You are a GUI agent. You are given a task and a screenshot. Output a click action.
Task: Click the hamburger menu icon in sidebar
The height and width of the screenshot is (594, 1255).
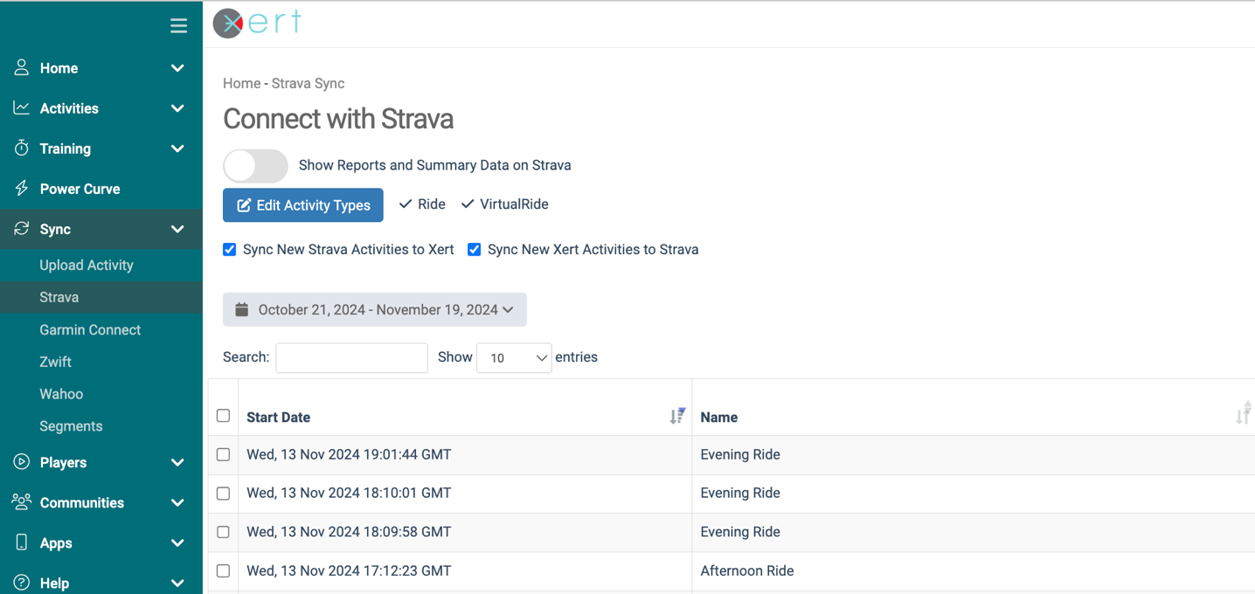[178, 26]
